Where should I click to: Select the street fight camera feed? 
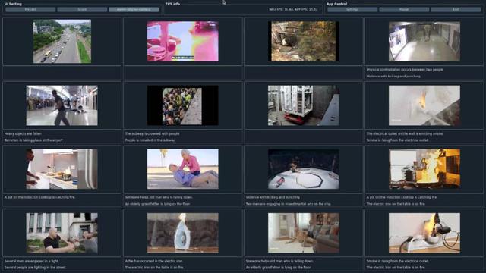[x=62, y=233]
